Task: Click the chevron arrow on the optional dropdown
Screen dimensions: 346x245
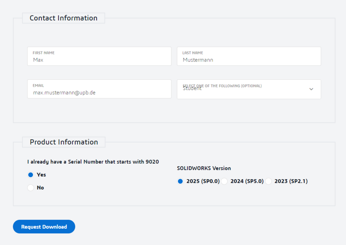Action: [311, 89]
